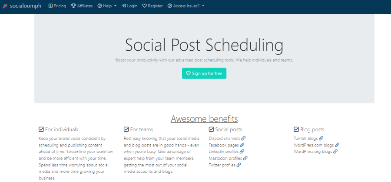Image resolution: width=391 pixels, height=182 pixels.
Task: Click the link icon beside WordPress.org blogs
Action: coord(335,152)
